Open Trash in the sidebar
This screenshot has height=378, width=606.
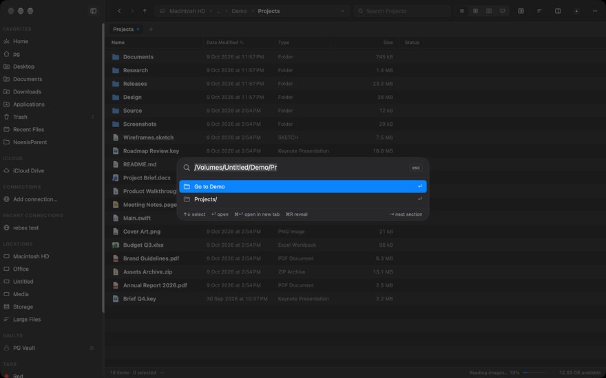pyautogui.click(x=20, y=117)
